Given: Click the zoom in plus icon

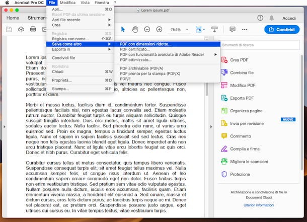Looking at the screenshot, I should (x=159, y=29).
